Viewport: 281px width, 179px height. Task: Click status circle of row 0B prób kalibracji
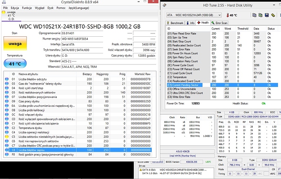click(7, 110)
